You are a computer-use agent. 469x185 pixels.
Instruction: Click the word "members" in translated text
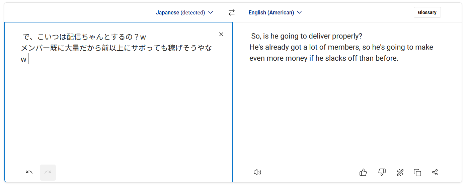343,47
